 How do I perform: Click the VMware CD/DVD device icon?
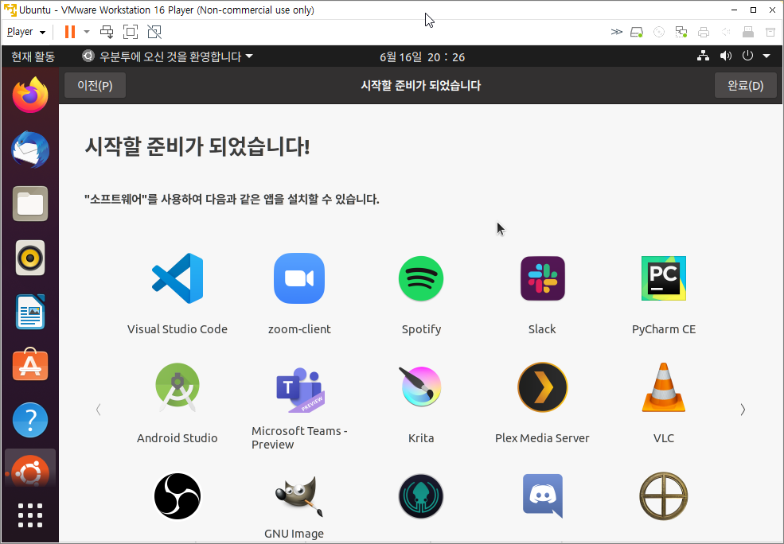click(x=659, y=33)
